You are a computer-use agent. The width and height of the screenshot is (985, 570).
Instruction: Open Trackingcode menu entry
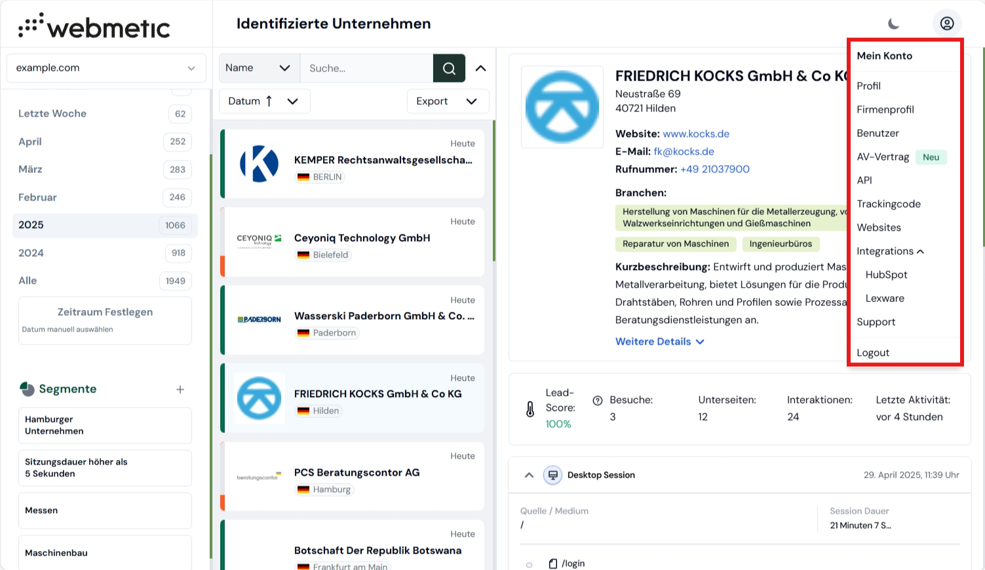889,204
